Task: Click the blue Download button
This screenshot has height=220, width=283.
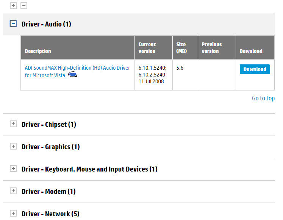Action: (x=255, y=69)
